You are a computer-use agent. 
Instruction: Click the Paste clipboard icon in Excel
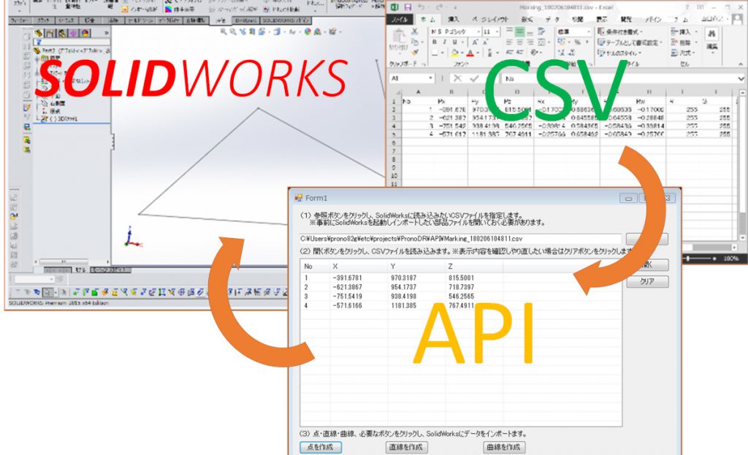[398, 37]
